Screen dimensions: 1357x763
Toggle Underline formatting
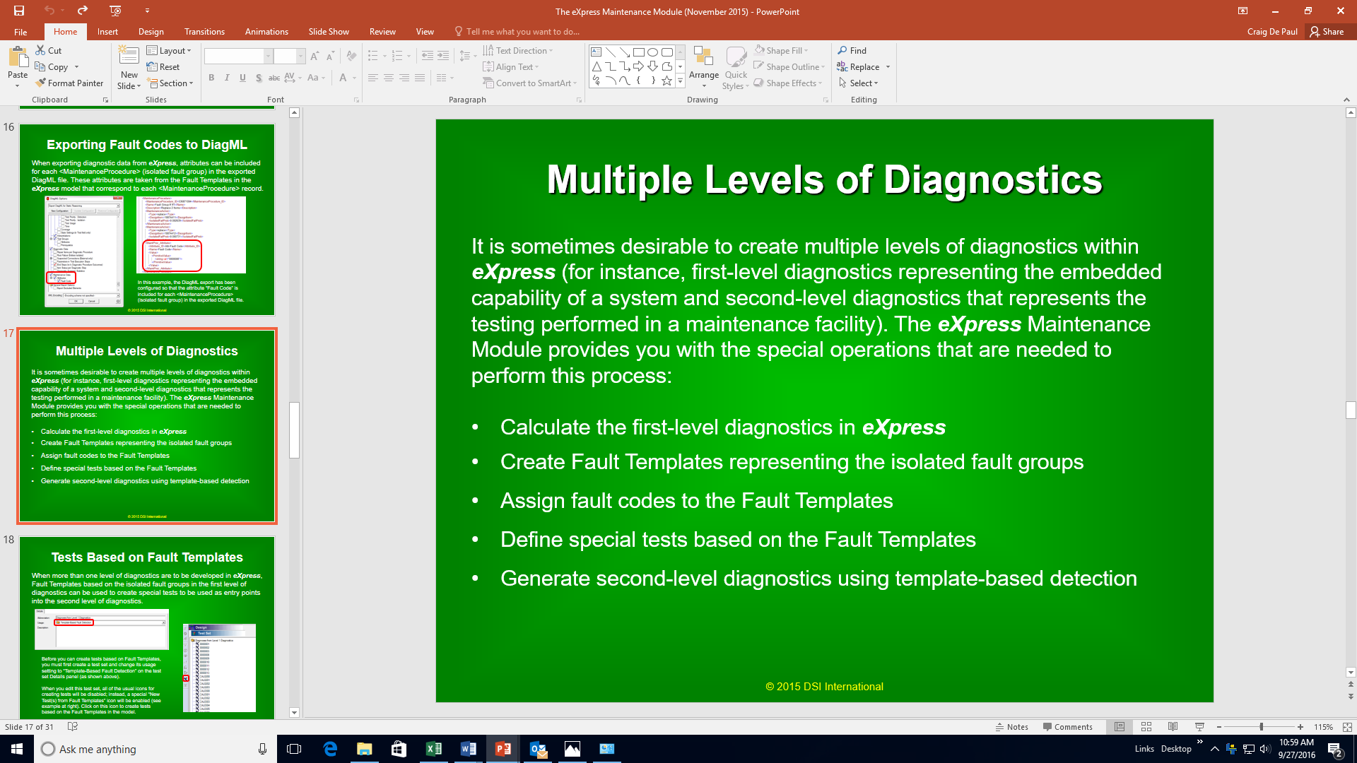(242, 78)
